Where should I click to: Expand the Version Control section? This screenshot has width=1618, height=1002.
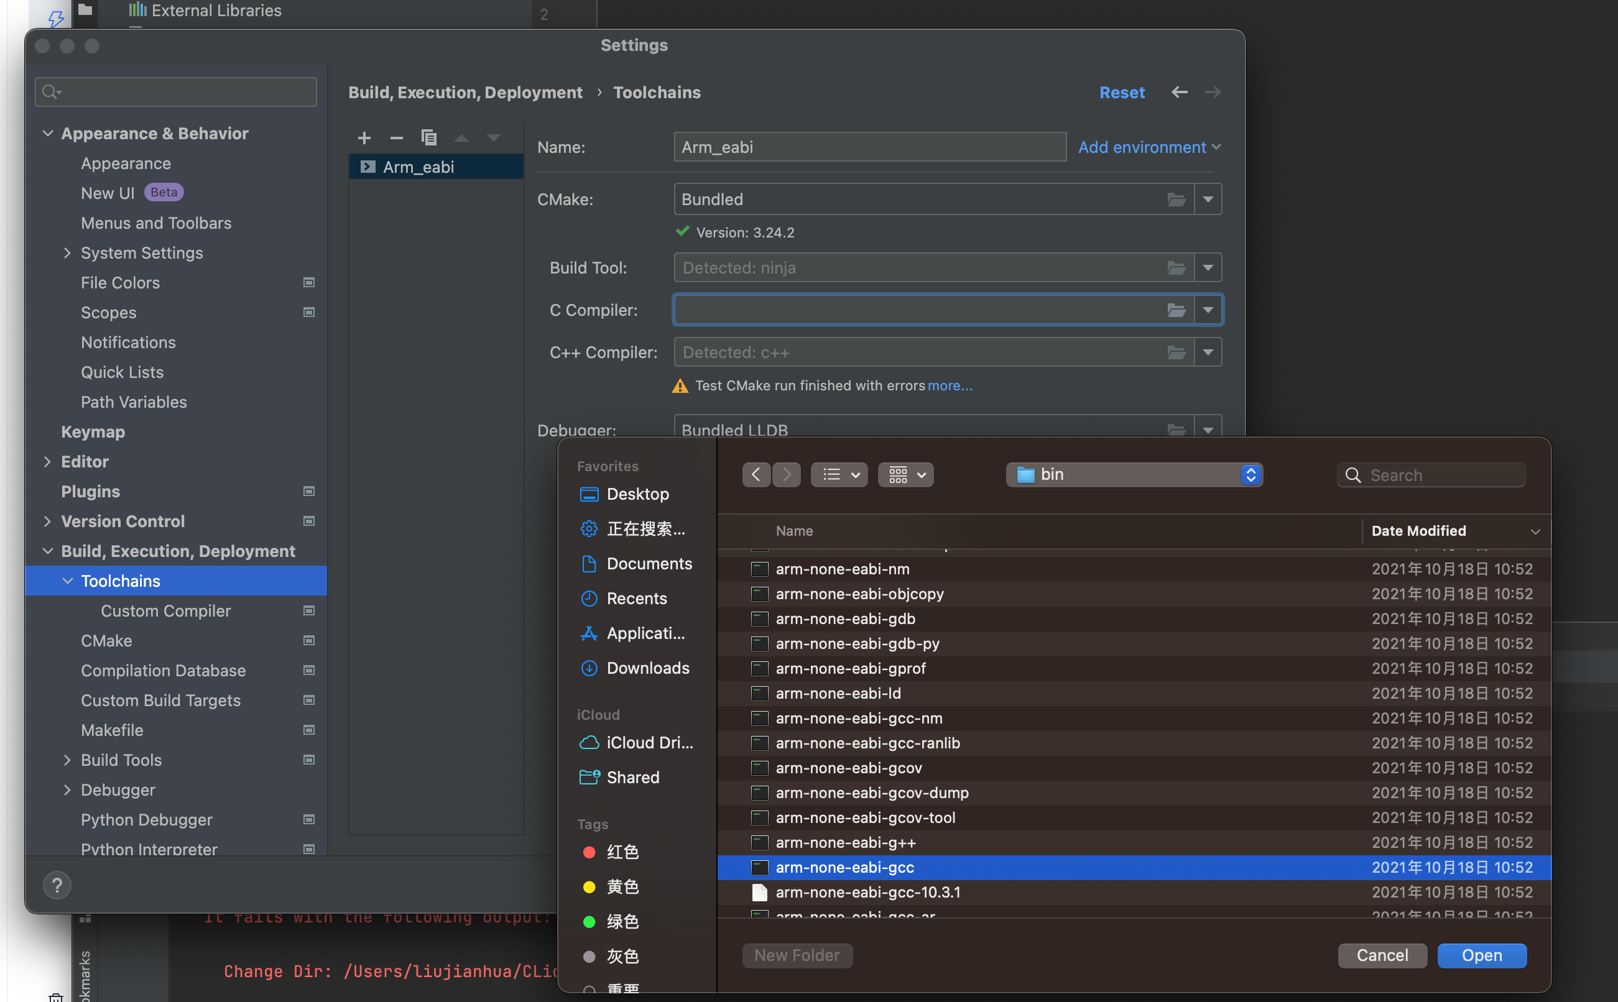(47, 522)
